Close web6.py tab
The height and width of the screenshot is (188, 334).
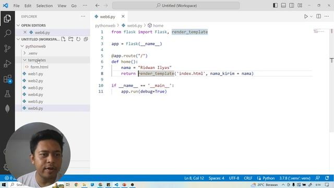[x=123, y=16]
